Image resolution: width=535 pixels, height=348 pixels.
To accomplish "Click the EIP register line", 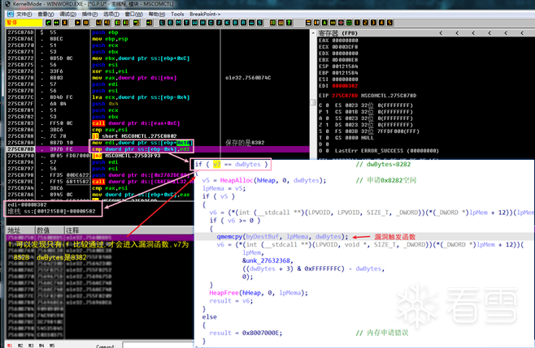I will point(368,96).
